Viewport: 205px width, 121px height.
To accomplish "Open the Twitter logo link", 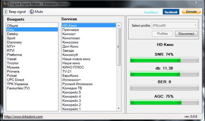I will pyautogui.click(x=152, y=12).
